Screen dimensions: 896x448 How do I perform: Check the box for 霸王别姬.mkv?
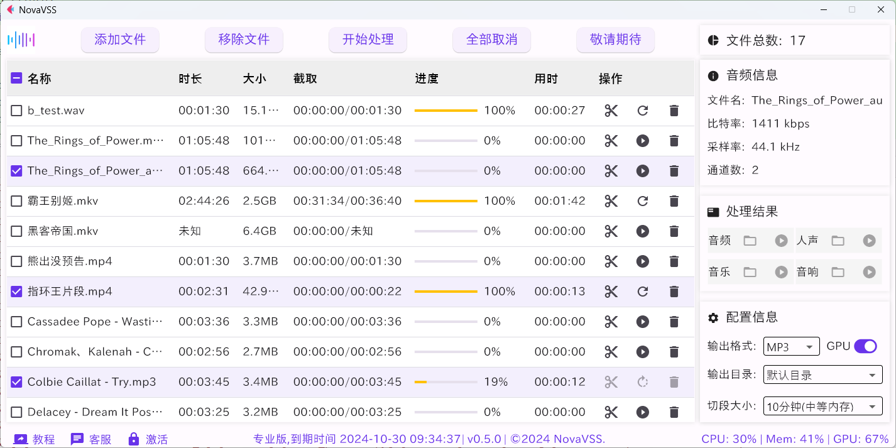tap(16, 201)
